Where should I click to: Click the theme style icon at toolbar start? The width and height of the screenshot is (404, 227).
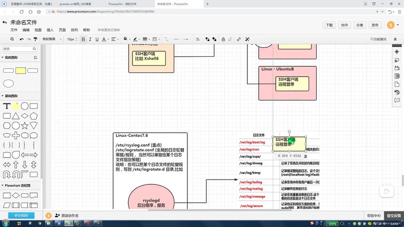pos(12,39)
